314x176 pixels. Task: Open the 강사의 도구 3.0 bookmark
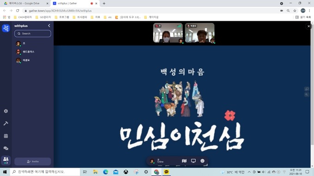pyautogui.click(x=128, y=17)
